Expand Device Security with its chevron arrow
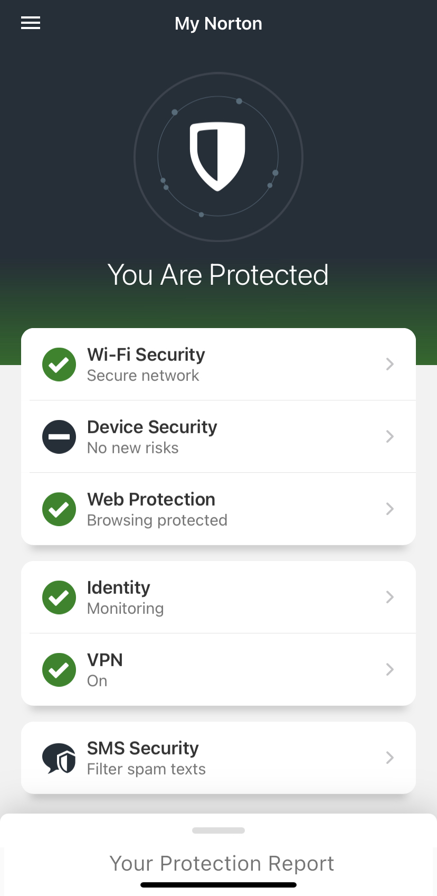The width and height of the screenshot is (437, 896). (x=389, y=436)
